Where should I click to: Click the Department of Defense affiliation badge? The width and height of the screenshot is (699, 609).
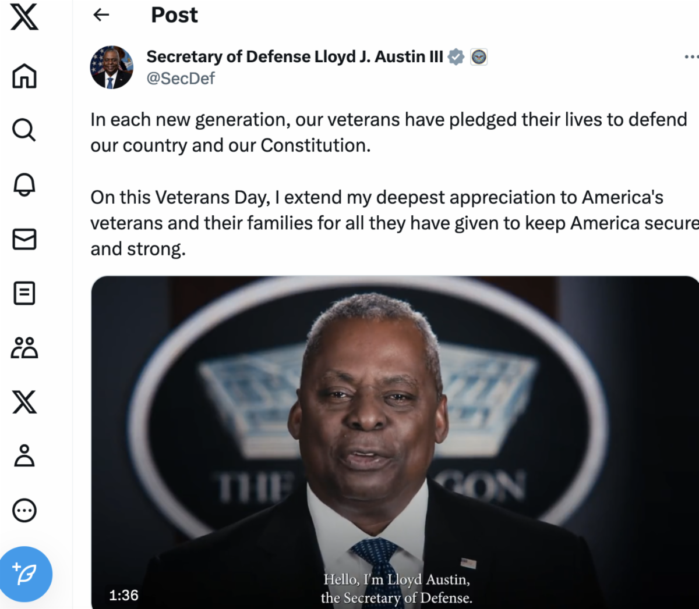point(479,57)
